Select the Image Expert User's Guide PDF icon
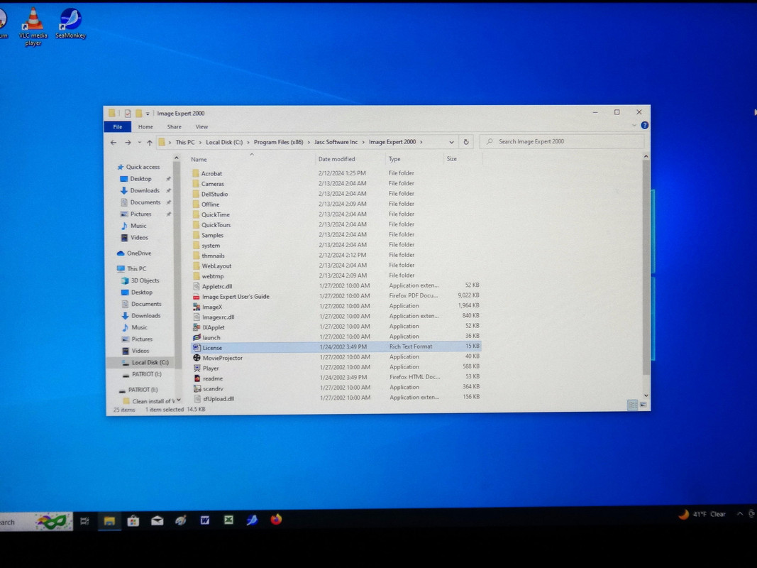This screenshot has width=757, height=568. (x=197, y=297)
